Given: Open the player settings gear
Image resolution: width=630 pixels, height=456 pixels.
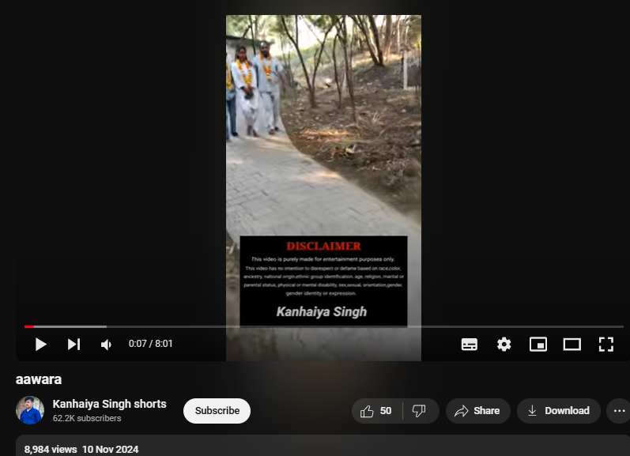Looking at the screenshot, I should (504, 345).
